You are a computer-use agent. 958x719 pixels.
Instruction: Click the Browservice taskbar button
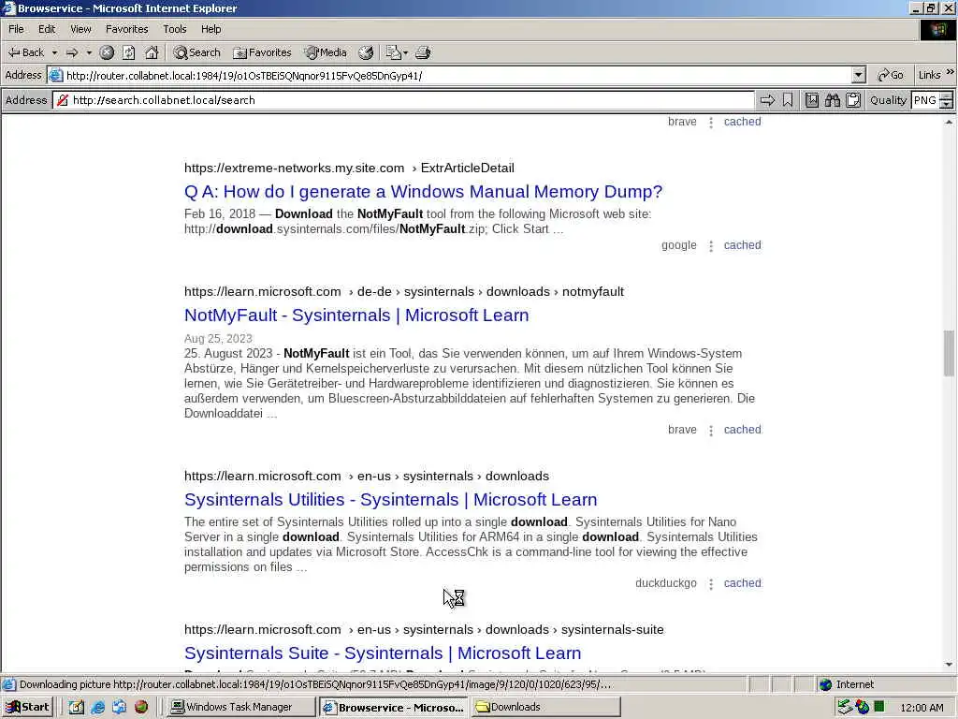(x=394, y=707)
